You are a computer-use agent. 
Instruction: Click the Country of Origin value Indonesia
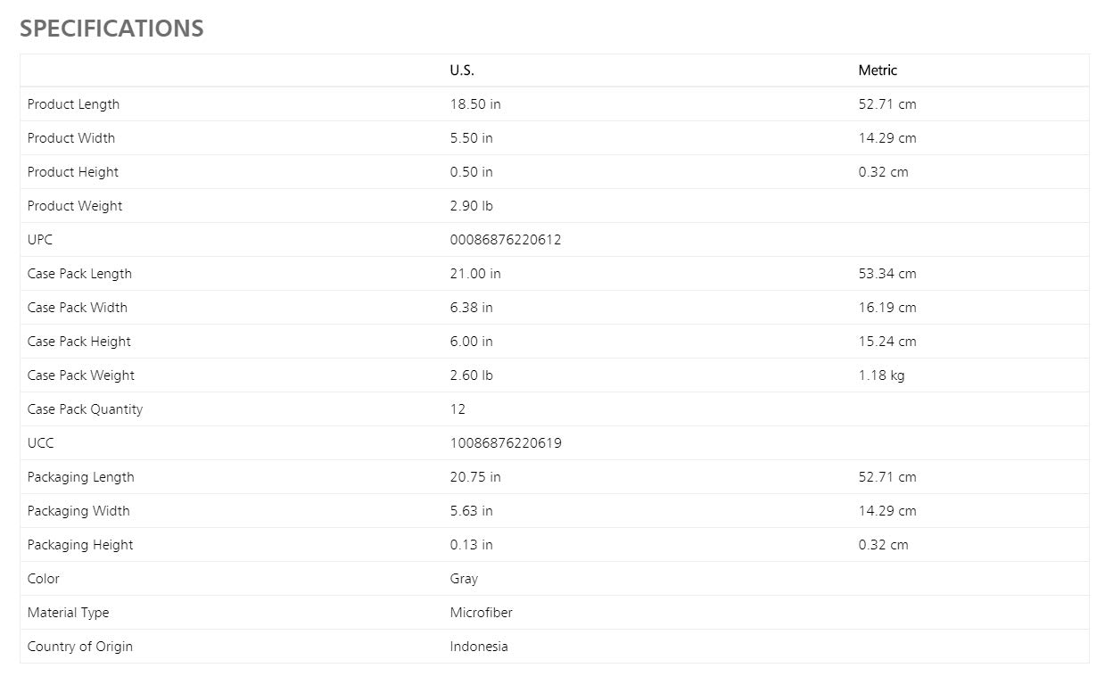[479, 647]
